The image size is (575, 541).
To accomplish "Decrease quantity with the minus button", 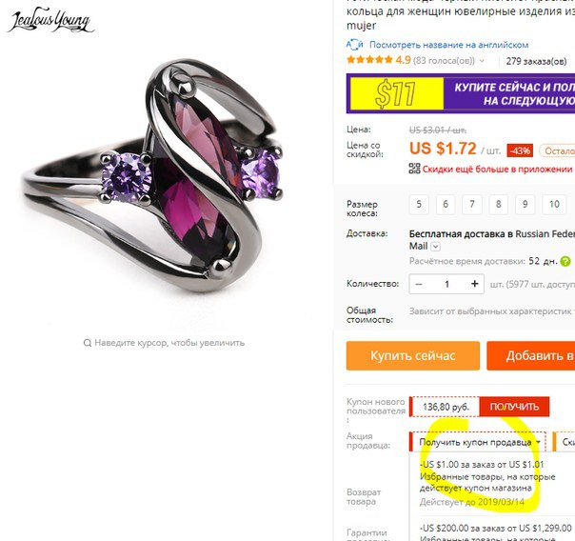I will coord(419,284).
